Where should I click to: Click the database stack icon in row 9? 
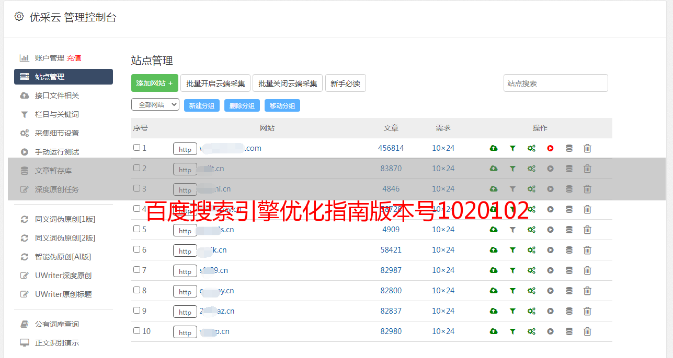click(x=569, y=311)
